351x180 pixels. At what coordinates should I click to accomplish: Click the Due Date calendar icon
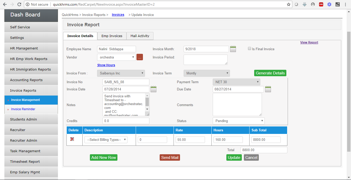coord(268,89)
